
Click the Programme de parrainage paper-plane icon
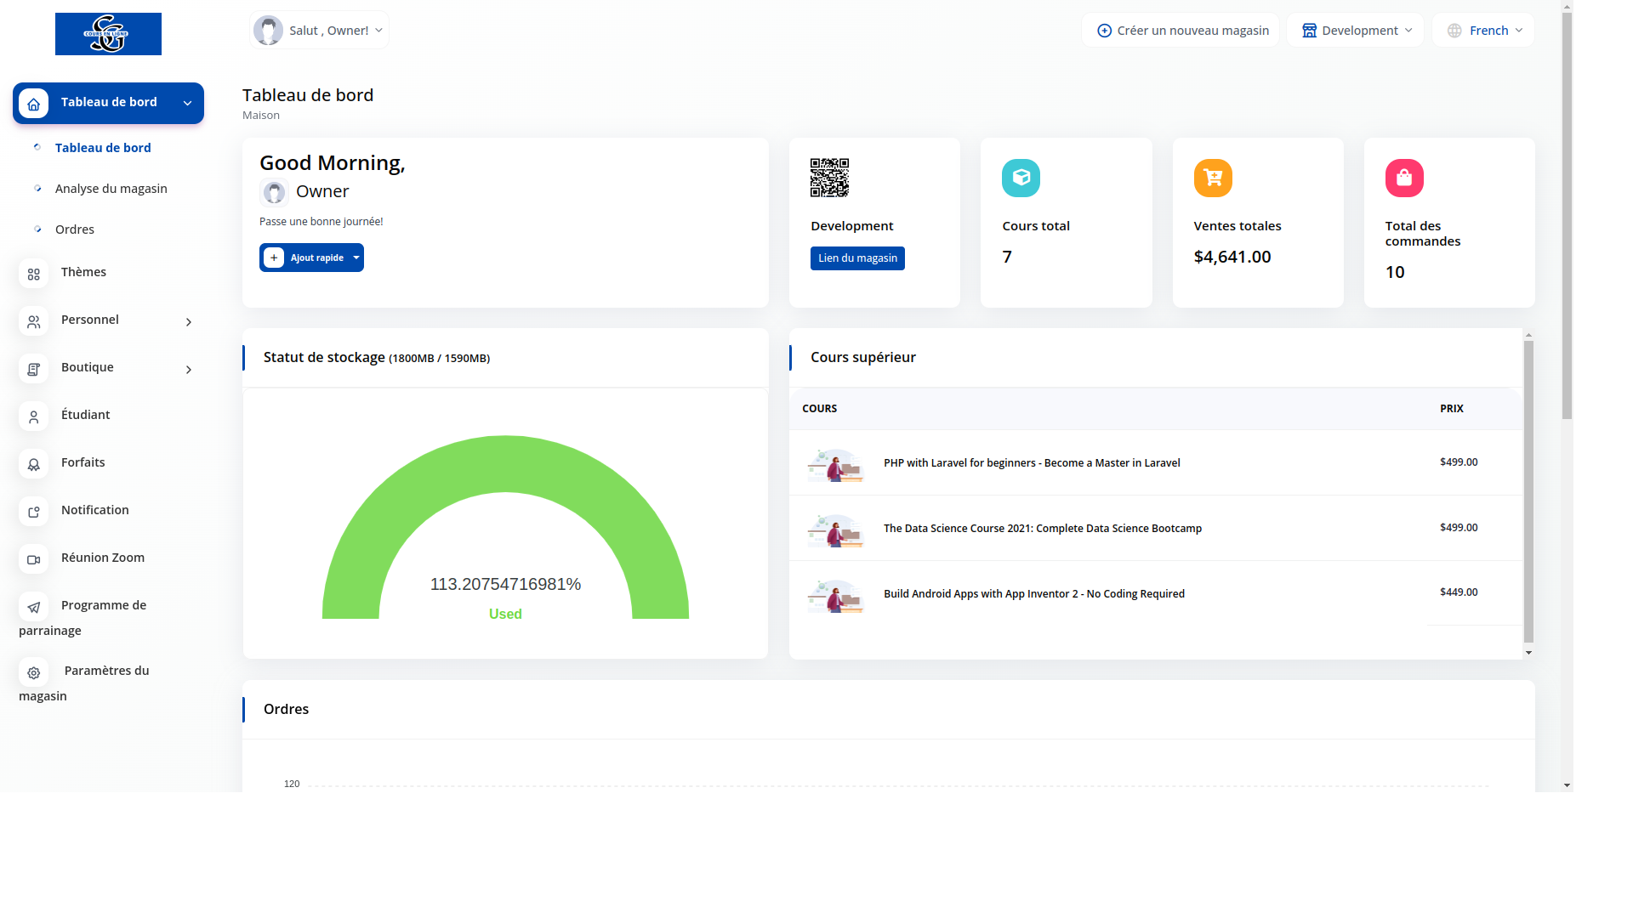point(33,607)
